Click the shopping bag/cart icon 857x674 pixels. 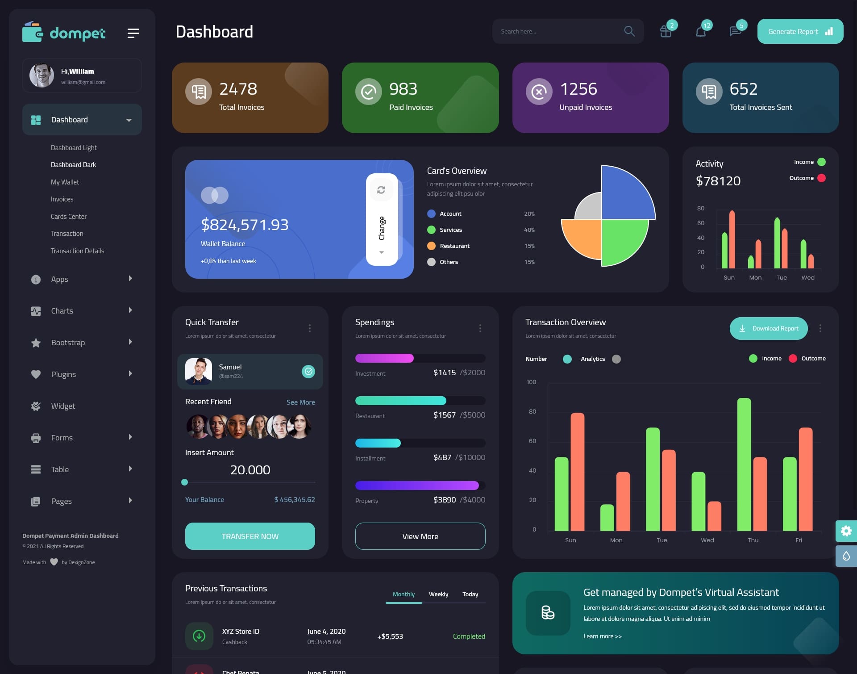(665, 31)
